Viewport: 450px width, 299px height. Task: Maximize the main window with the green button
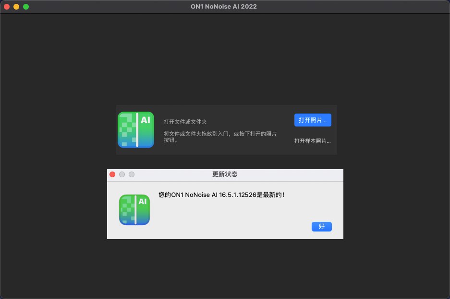[x=26, y=7]
